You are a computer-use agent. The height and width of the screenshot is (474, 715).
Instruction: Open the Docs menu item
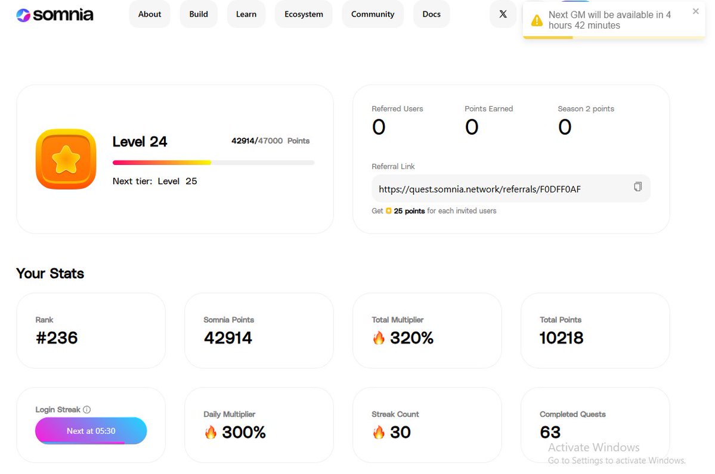tap(431, 14)
